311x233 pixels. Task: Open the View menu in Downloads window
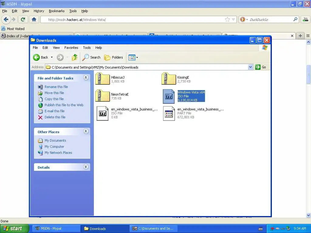click(x=56, y=48)
